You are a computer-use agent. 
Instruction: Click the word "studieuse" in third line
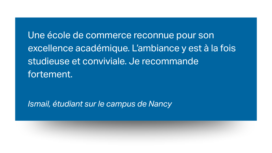point(49,61)
